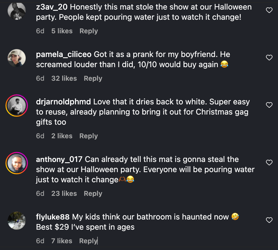View drjarnoldphmd's story avatar

click(17, 106)
